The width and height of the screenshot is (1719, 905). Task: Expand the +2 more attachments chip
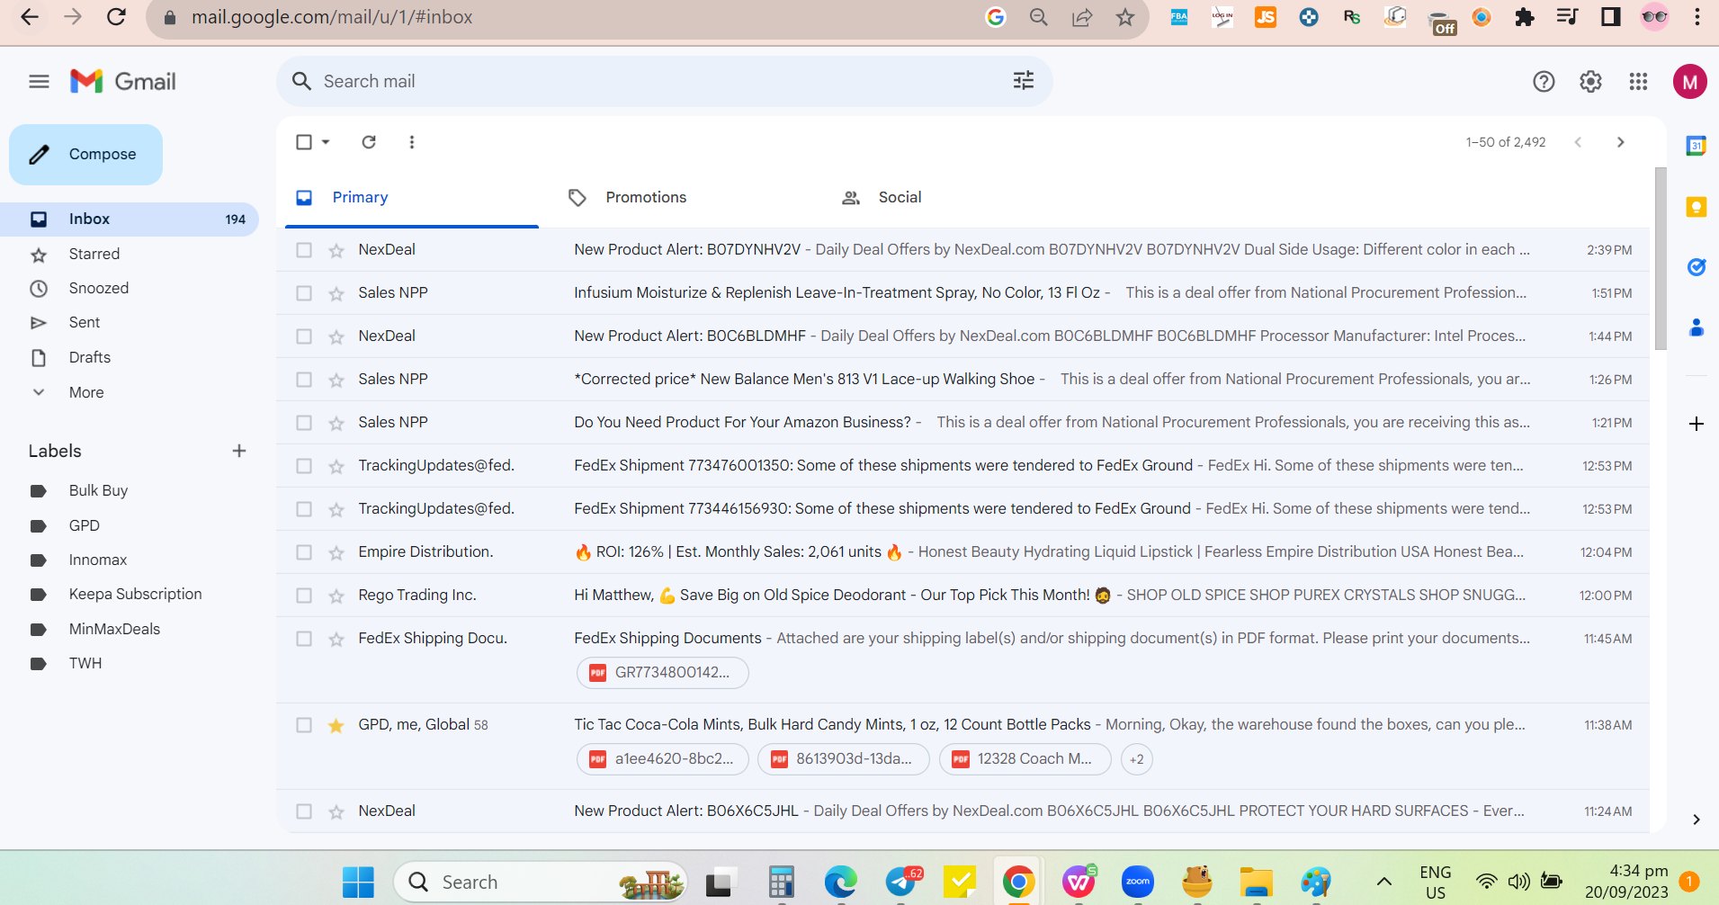(x=1137, y=759)
